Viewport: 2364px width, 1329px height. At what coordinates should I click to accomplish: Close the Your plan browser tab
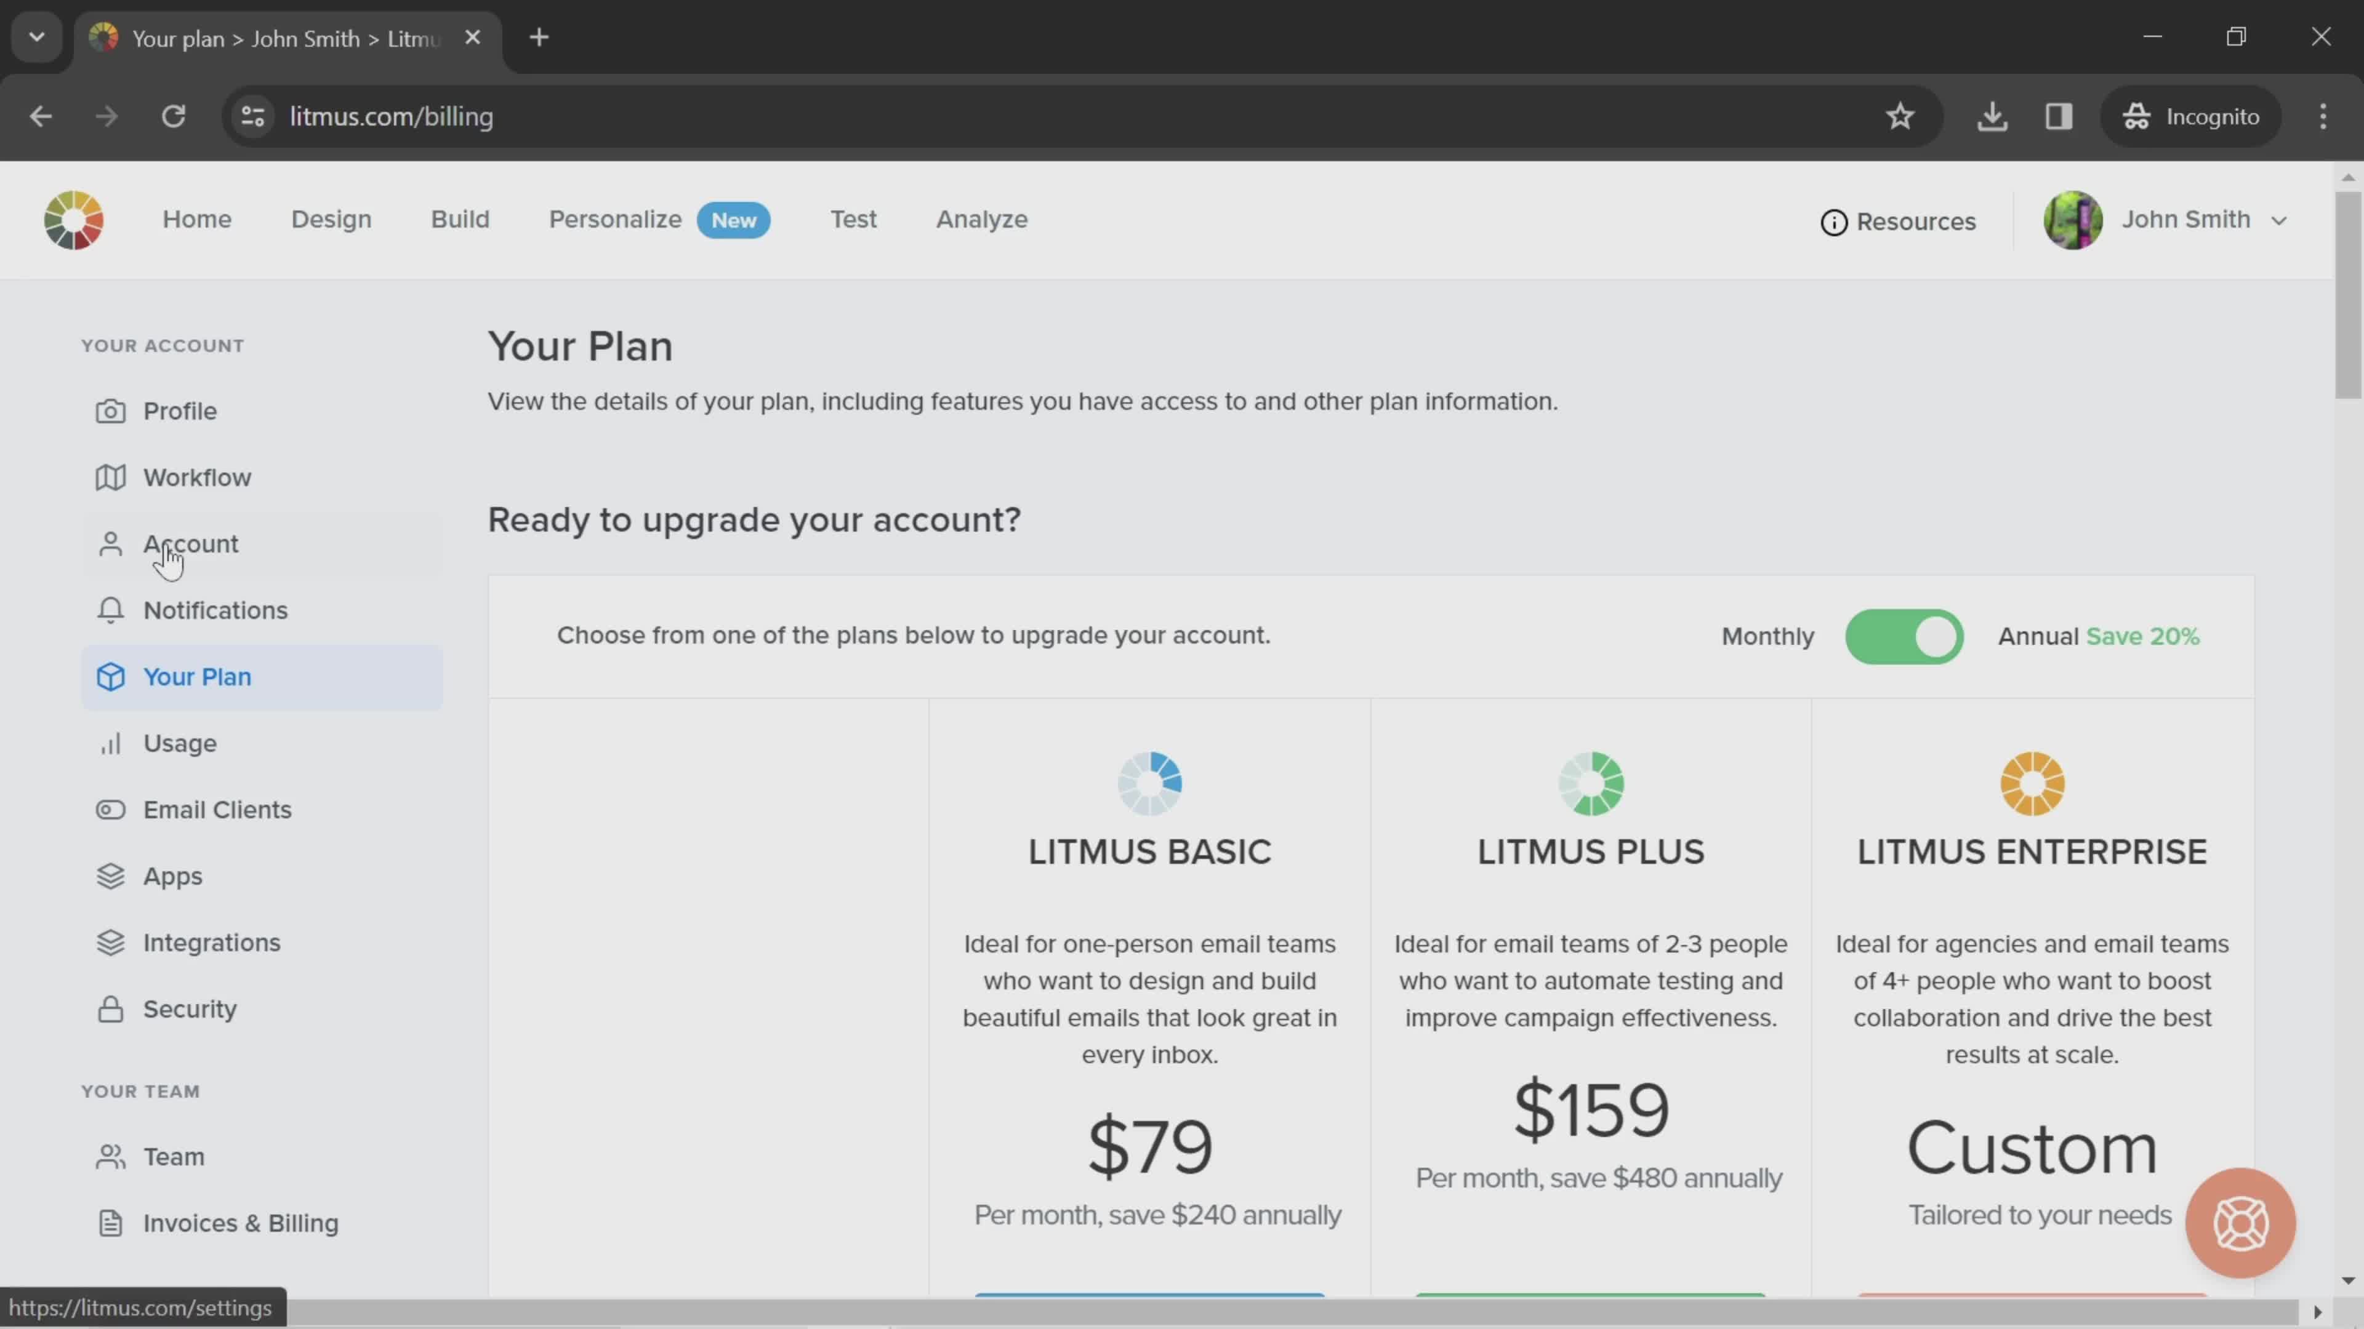tap(473, 38)
